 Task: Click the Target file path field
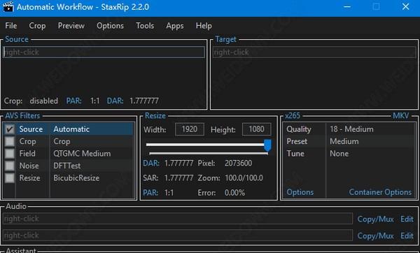click(x=314, y=52)
